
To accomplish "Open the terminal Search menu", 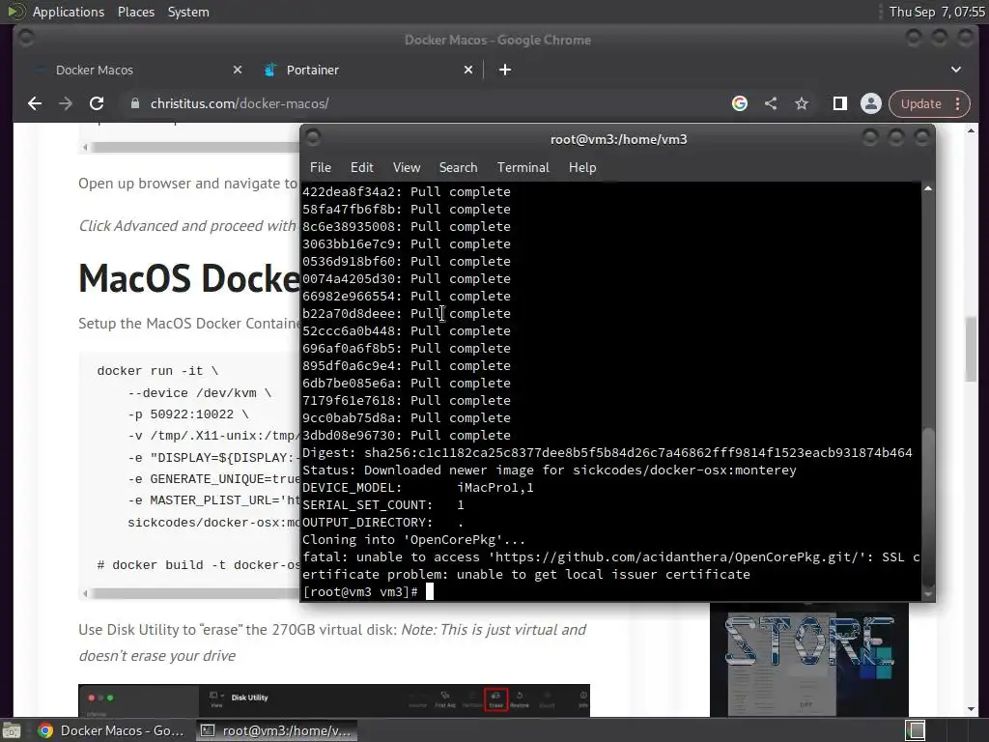I will 458,167.
